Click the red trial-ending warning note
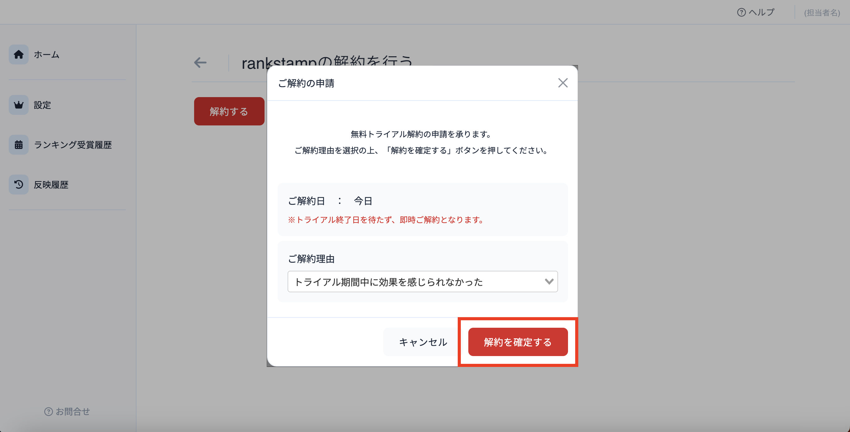Image resolution: width=850 pixels, height=432 pixels. pyautogui.click(x=386, y=220)
